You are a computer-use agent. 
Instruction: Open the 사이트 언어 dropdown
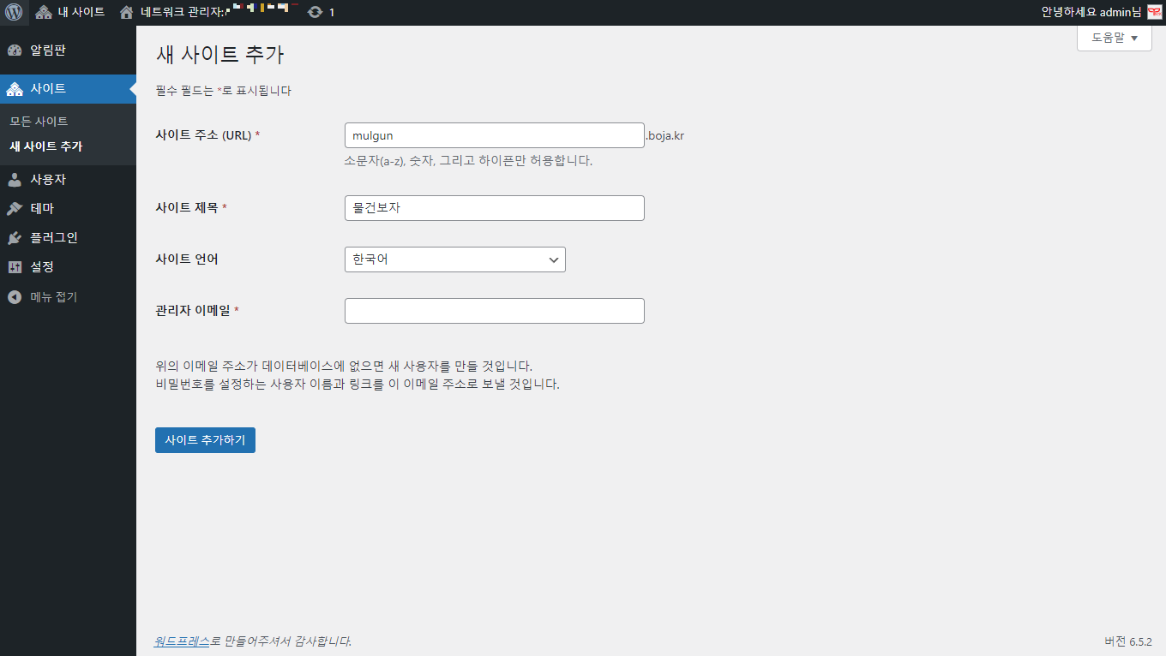454,259
